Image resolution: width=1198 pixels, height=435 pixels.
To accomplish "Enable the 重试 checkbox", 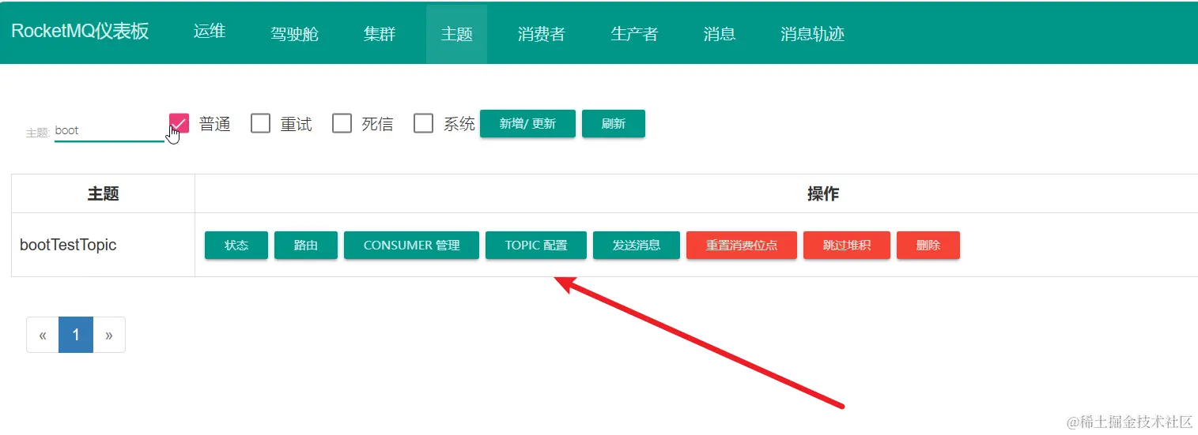I will pyautogui.click(x=261, y=123).
